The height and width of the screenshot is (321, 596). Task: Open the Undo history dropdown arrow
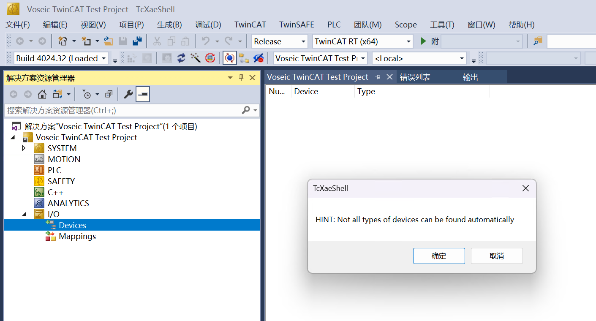click(217, 41)
